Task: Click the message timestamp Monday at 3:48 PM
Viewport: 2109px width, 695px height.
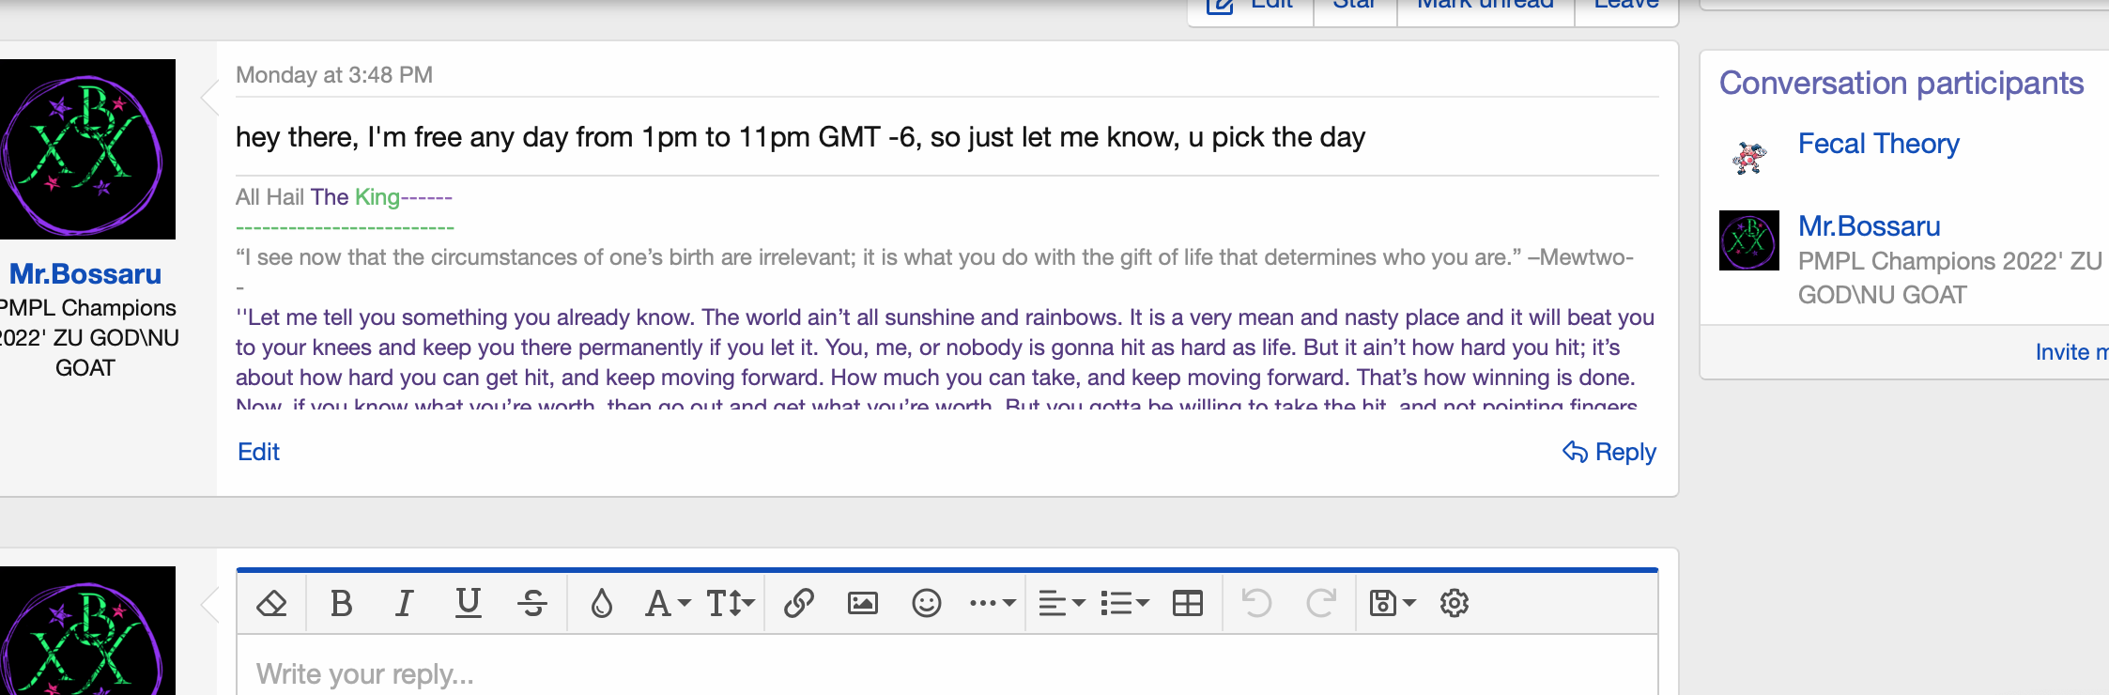Action: point(334,75)
